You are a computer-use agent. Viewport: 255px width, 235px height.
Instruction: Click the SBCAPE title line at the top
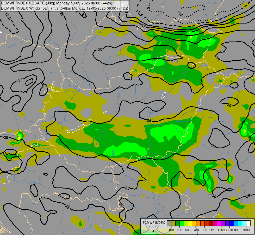point(57,3)
